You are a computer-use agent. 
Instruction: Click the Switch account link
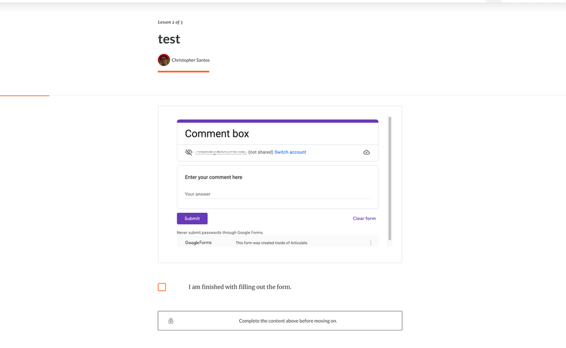pos(290,152)
